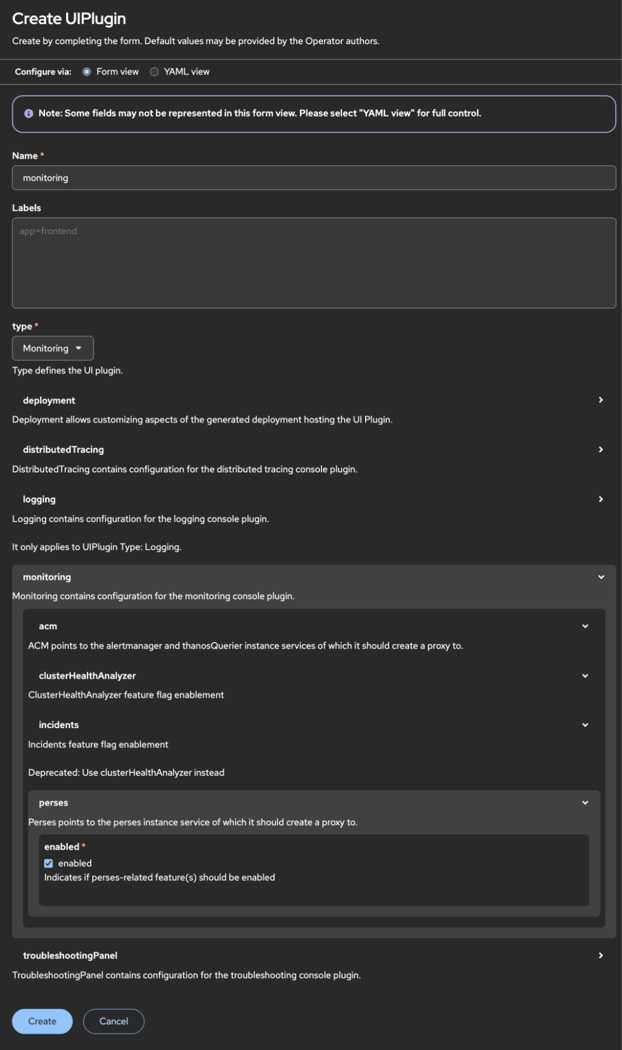Screen dimensions: 622x1050
Task: Click the deployment section heading
Action: point(49,400)
